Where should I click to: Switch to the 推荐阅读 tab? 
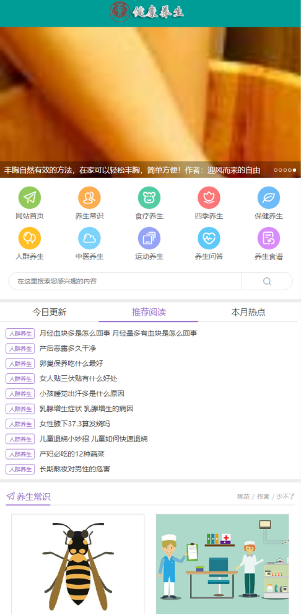pos(149,312)
